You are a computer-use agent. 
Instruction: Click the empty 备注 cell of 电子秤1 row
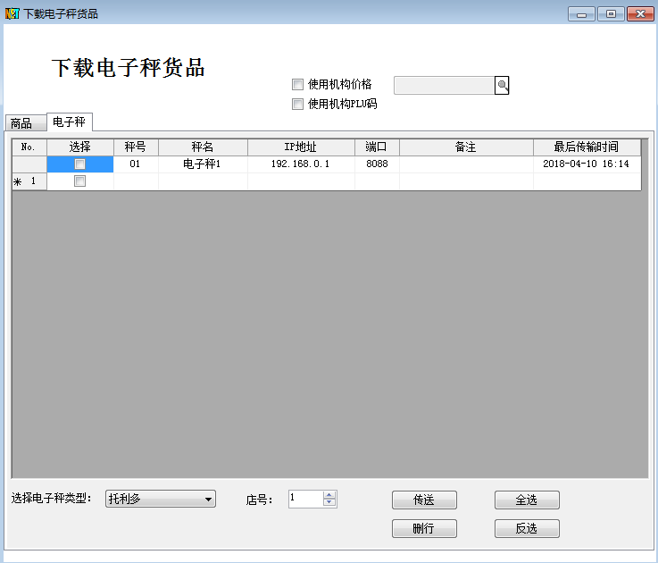coord(466,164)
